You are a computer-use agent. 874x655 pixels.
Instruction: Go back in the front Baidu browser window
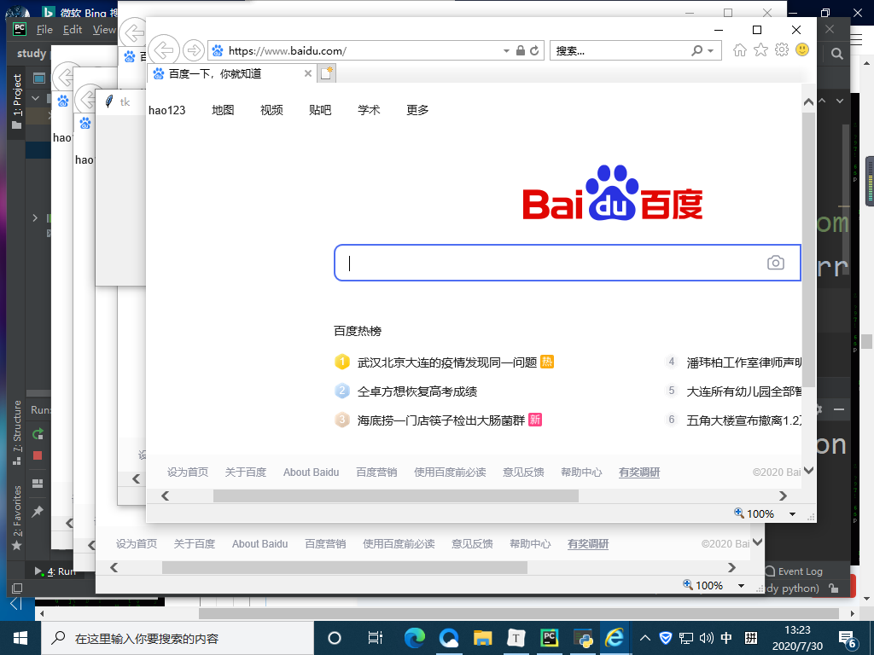163,50
